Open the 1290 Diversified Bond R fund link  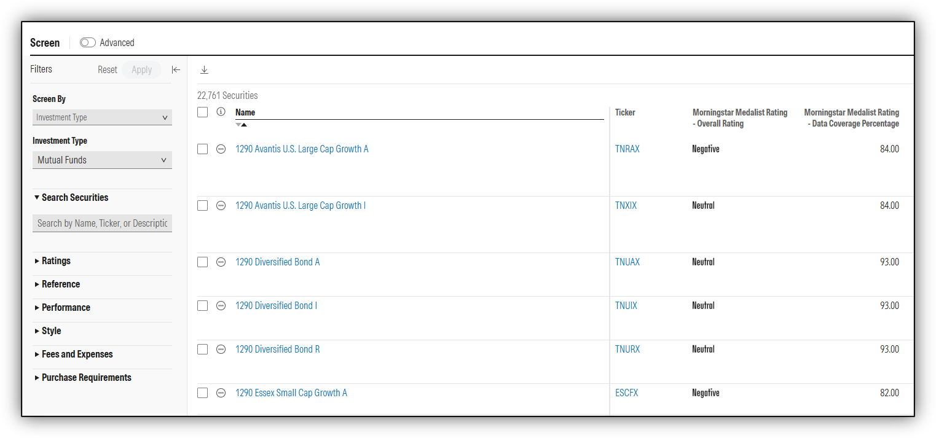(278, 350)
